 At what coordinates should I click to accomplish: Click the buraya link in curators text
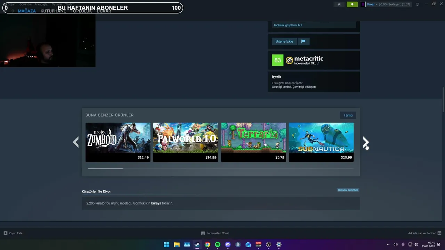(156, 203)
